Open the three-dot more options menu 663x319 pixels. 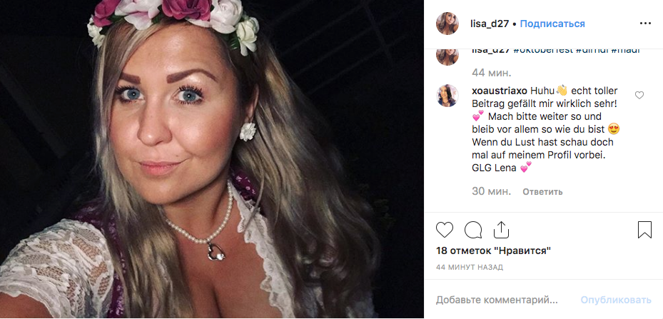[645, 24]
